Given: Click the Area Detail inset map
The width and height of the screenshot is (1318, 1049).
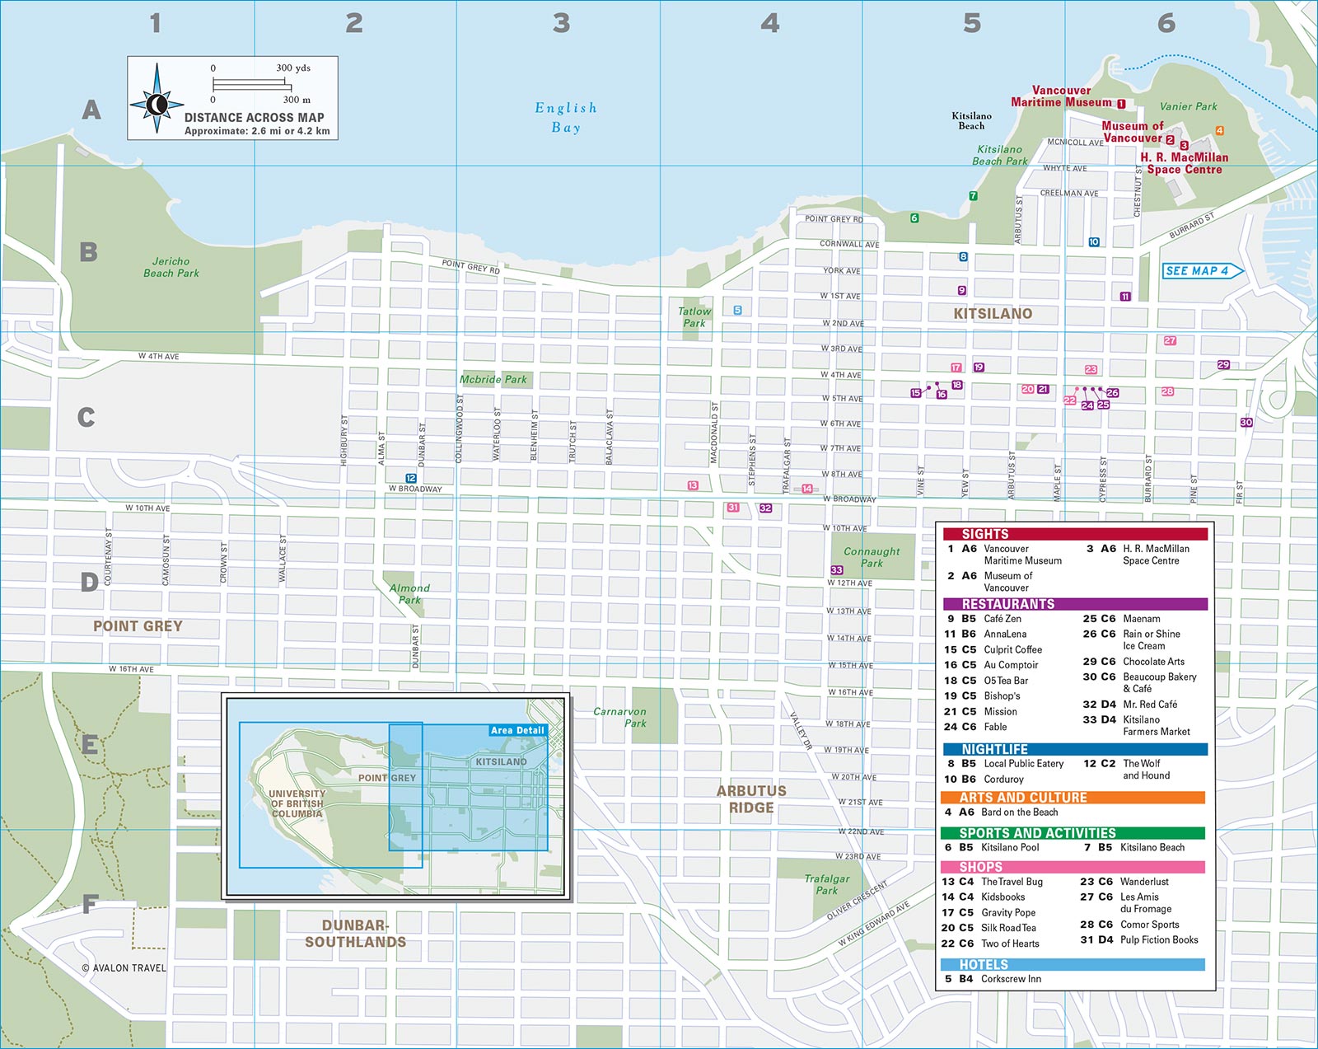Looking at the screenshot, I should click(x=396, y=796).
